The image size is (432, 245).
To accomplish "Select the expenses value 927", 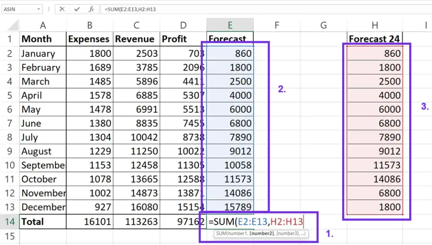I will coord(89,207).
